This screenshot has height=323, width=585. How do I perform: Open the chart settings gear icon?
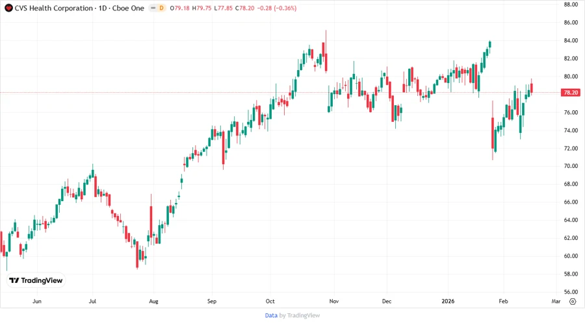point(572,302)
